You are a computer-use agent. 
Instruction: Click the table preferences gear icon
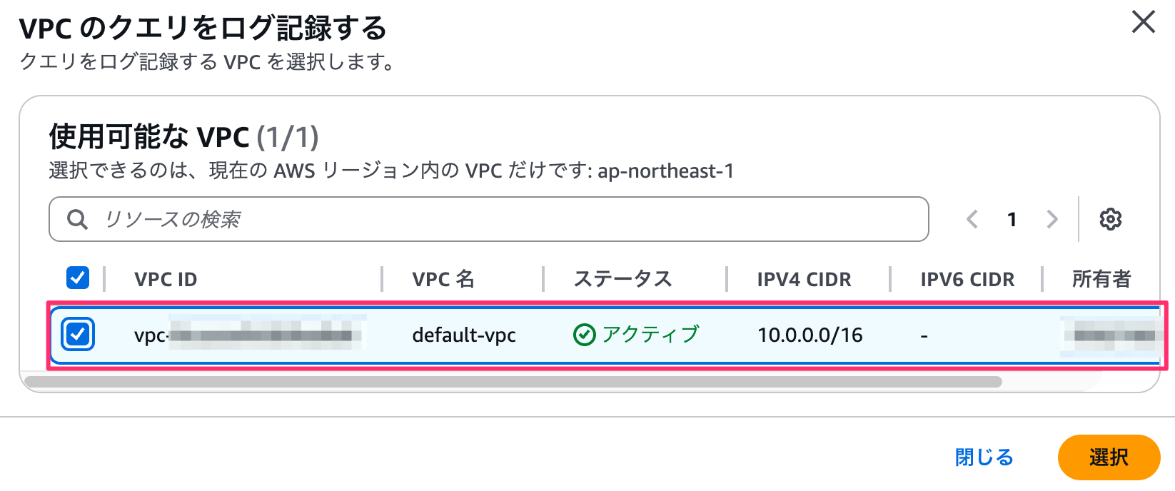(x=1110, y=219)
